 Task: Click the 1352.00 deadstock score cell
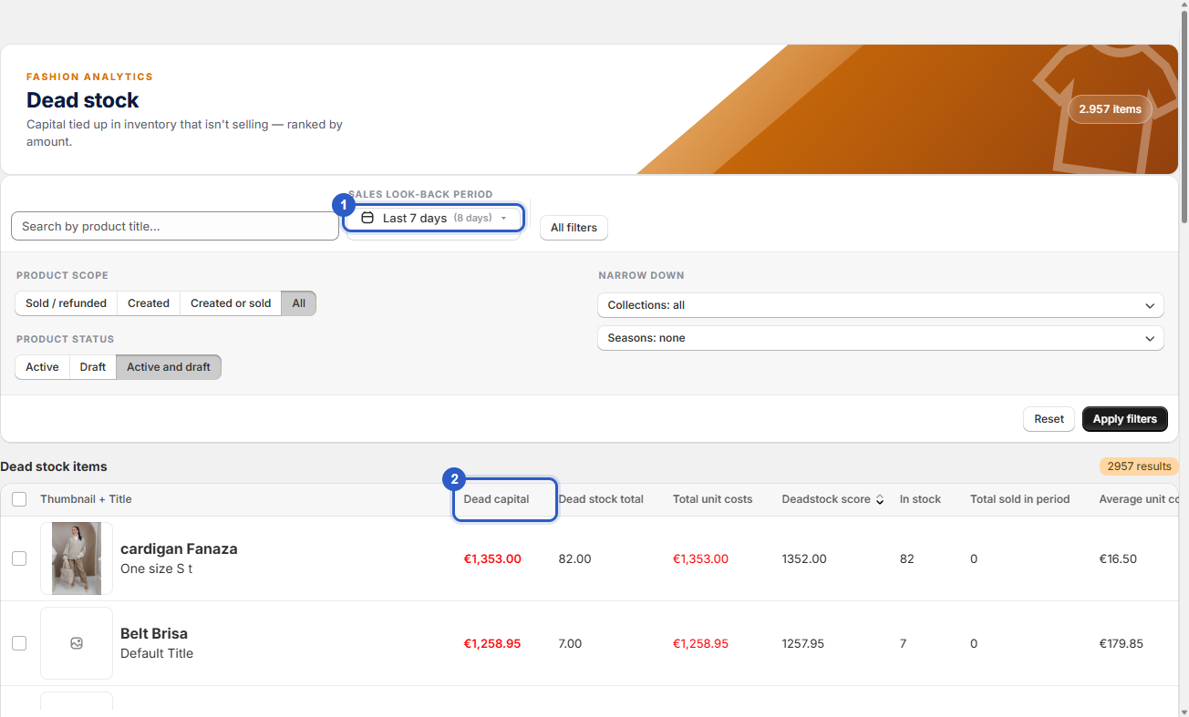(x=804, y=558)
